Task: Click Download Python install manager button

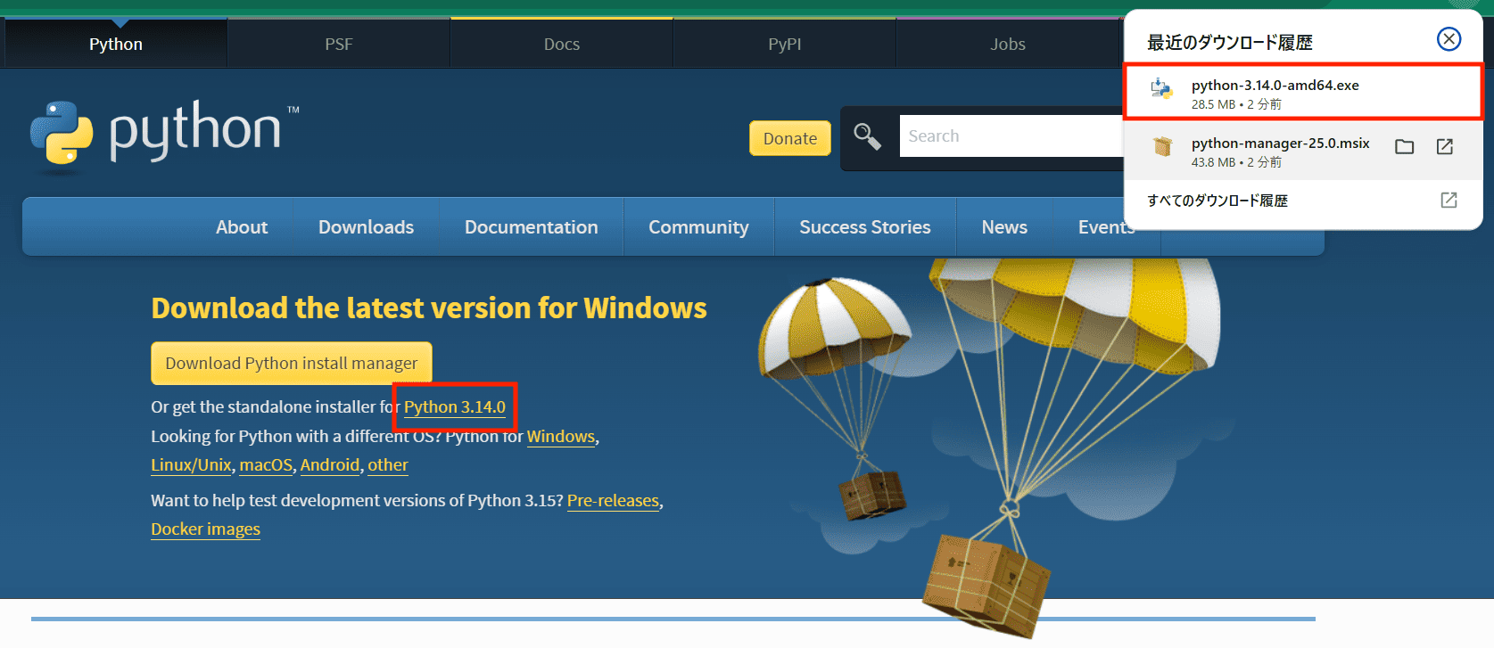Action: point(292,364)
